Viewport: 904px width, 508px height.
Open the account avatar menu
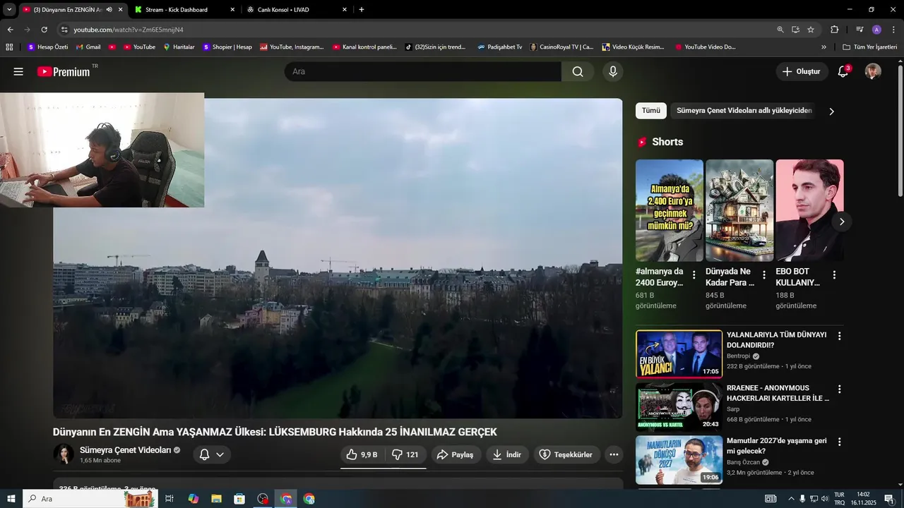874,71
